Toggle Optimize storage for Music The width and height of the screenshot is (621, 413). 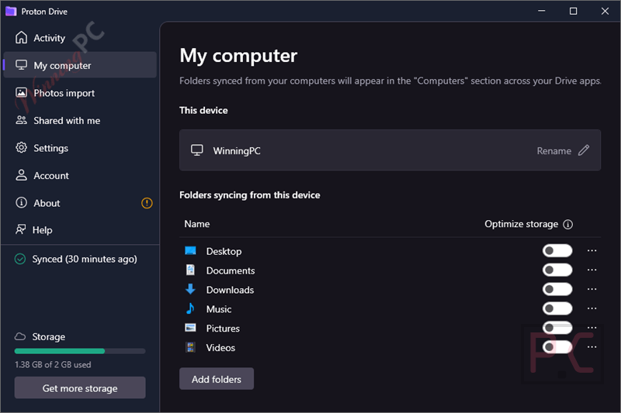point(557,308)
